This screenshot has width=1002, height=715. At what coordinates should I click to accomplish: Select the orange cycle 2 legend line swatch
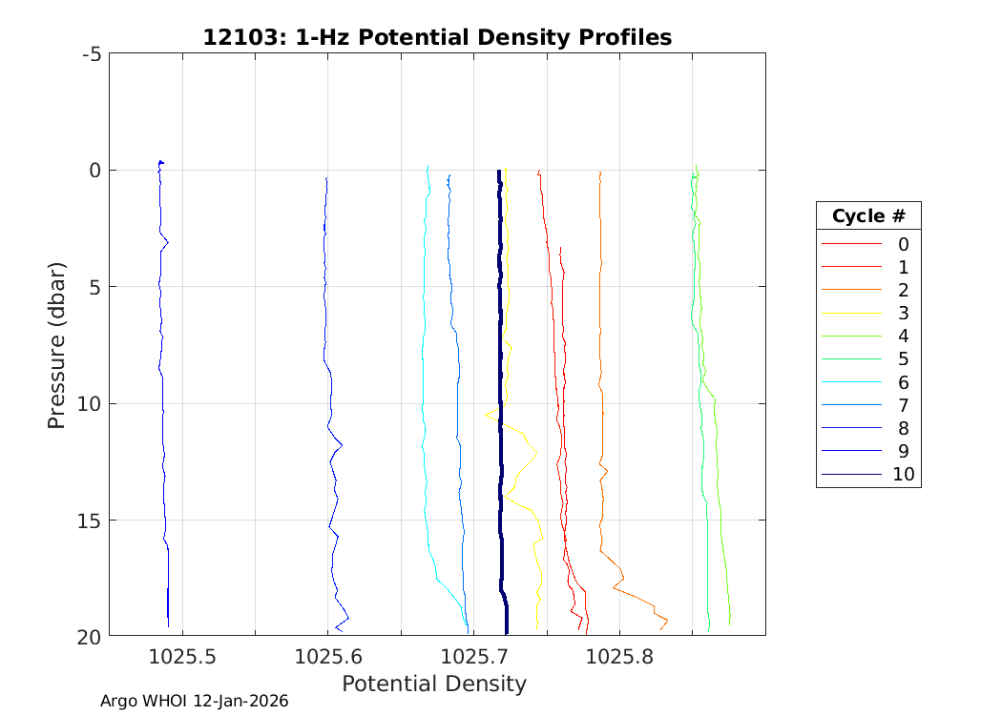coord(851,291)
